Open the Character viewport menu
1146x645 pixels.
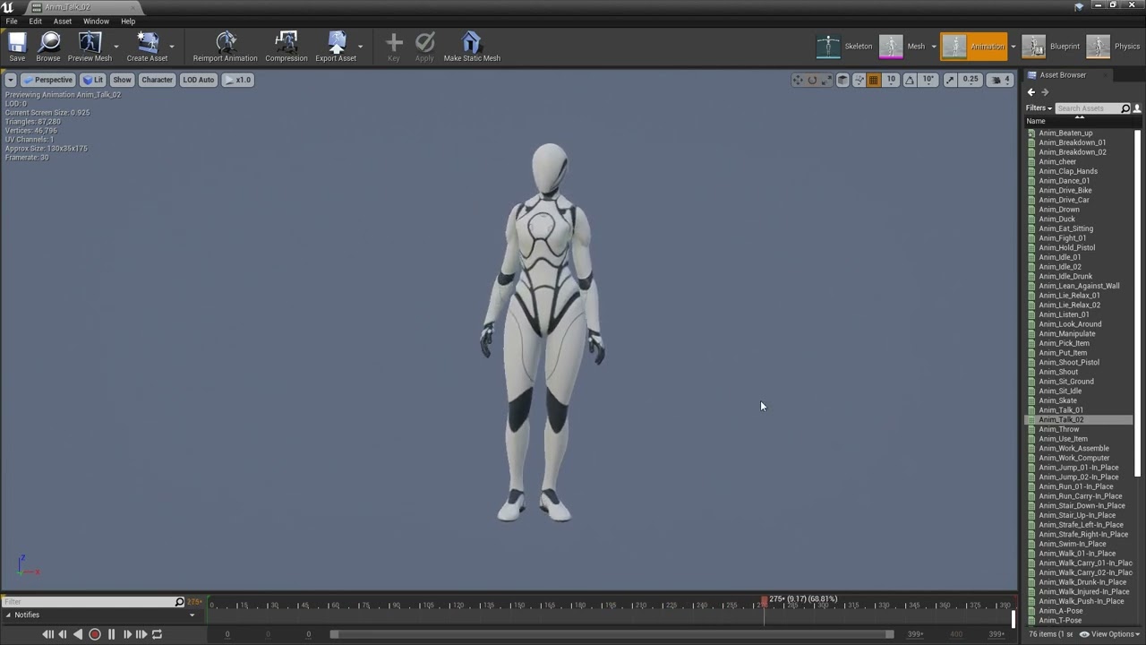coord(157,80)
